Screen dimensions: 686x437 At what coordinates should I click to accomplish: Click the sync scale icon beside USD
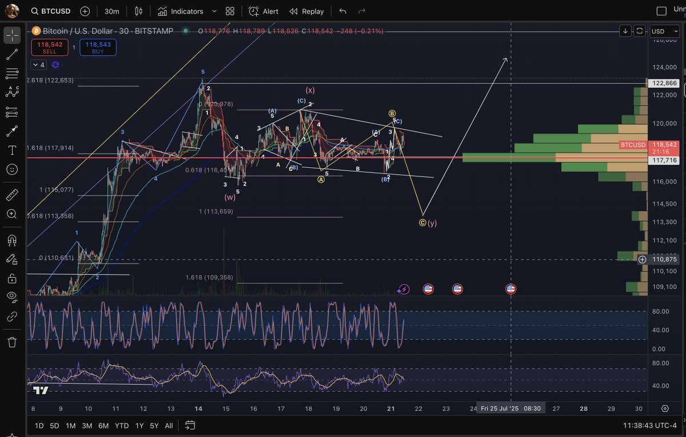640,31
